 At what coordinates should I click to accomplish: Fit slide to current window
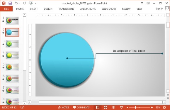(165, 107)
